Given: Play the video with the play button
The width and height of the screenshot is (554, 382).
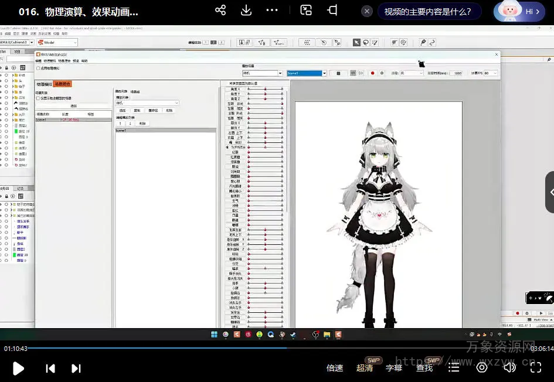Looking at the screenshot, I should click(18, 368).
